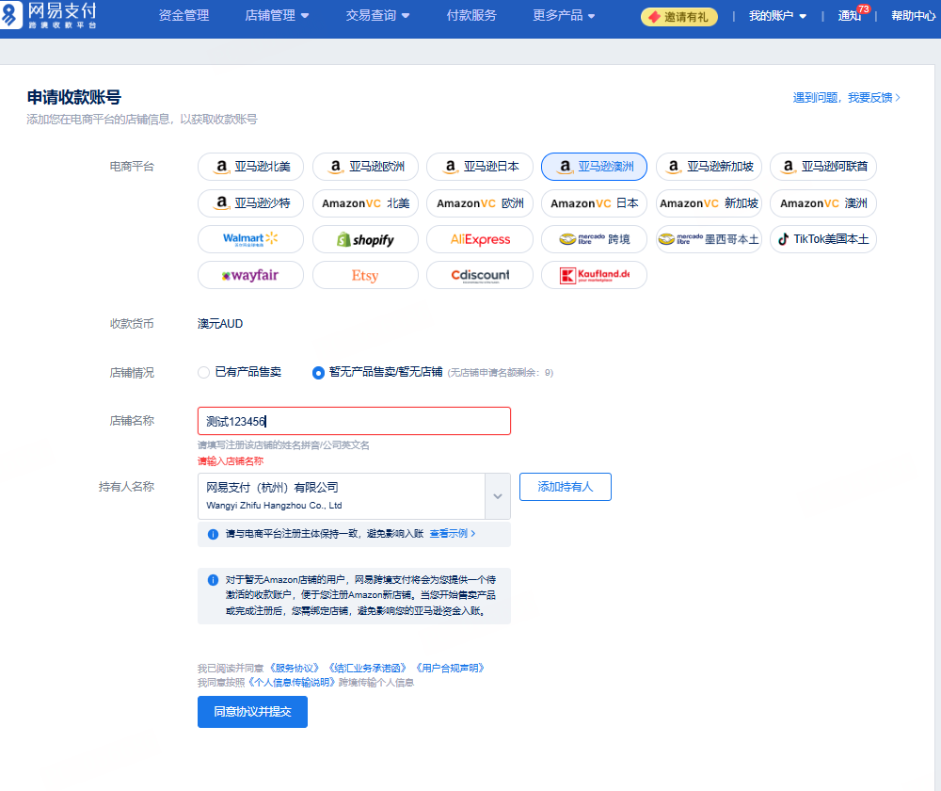Image resolution: width=941 pixels, height=791 pixels.
Task: Expand the 更多产品 dropdown
Action: tap(557, 15)
